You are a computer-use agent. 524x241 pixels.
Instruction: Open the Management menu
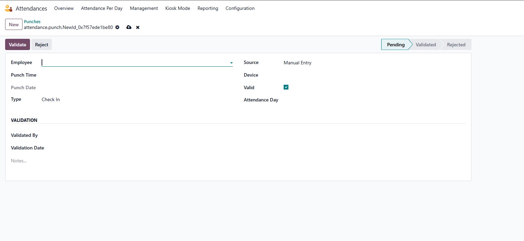coord(144,8)
